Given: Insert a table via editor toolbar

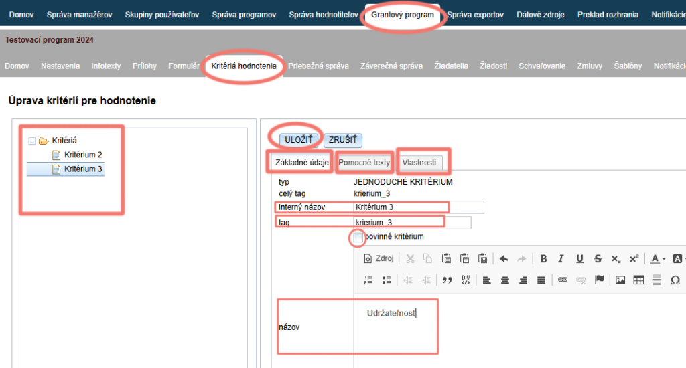Looking at the screenshot, I should coord(638,280).
